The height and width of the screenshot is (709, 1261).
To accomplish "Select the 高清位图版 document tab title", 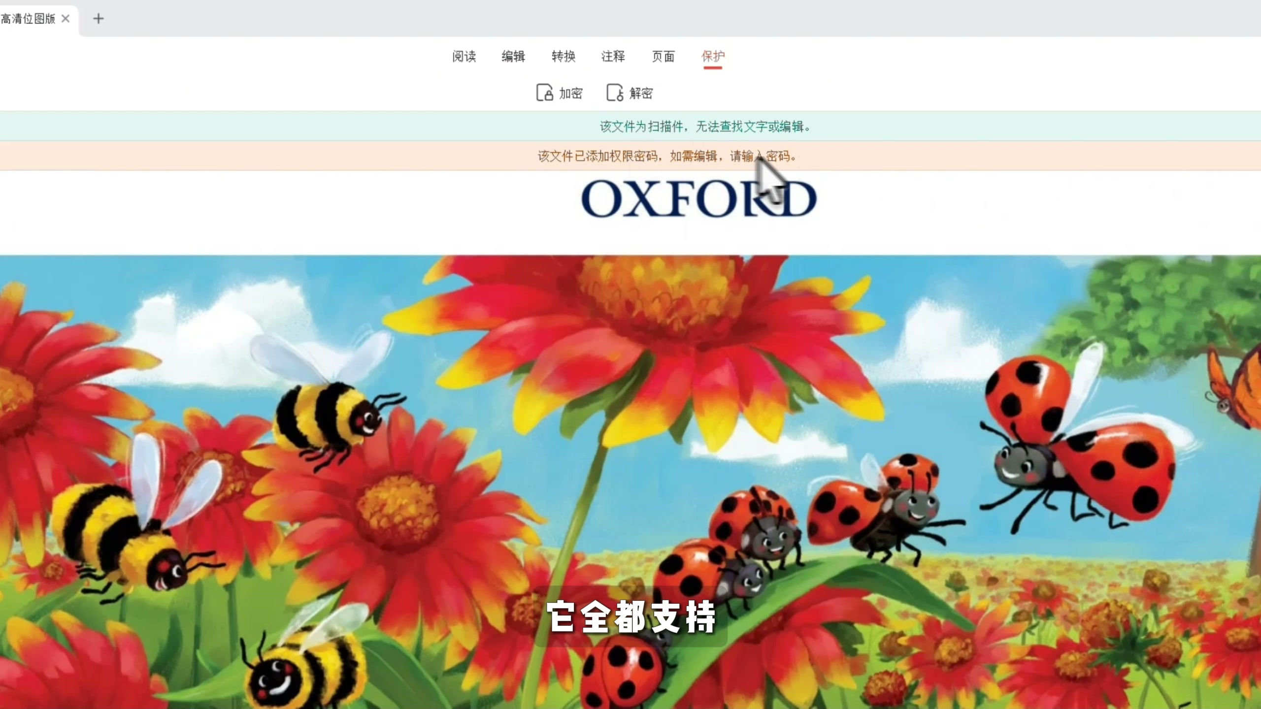I will (28, 19).
